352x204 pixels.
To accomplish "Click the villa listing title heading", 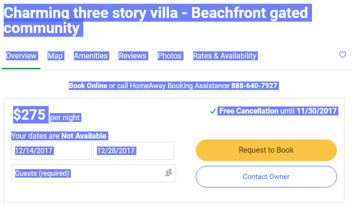I will [156, 20].
